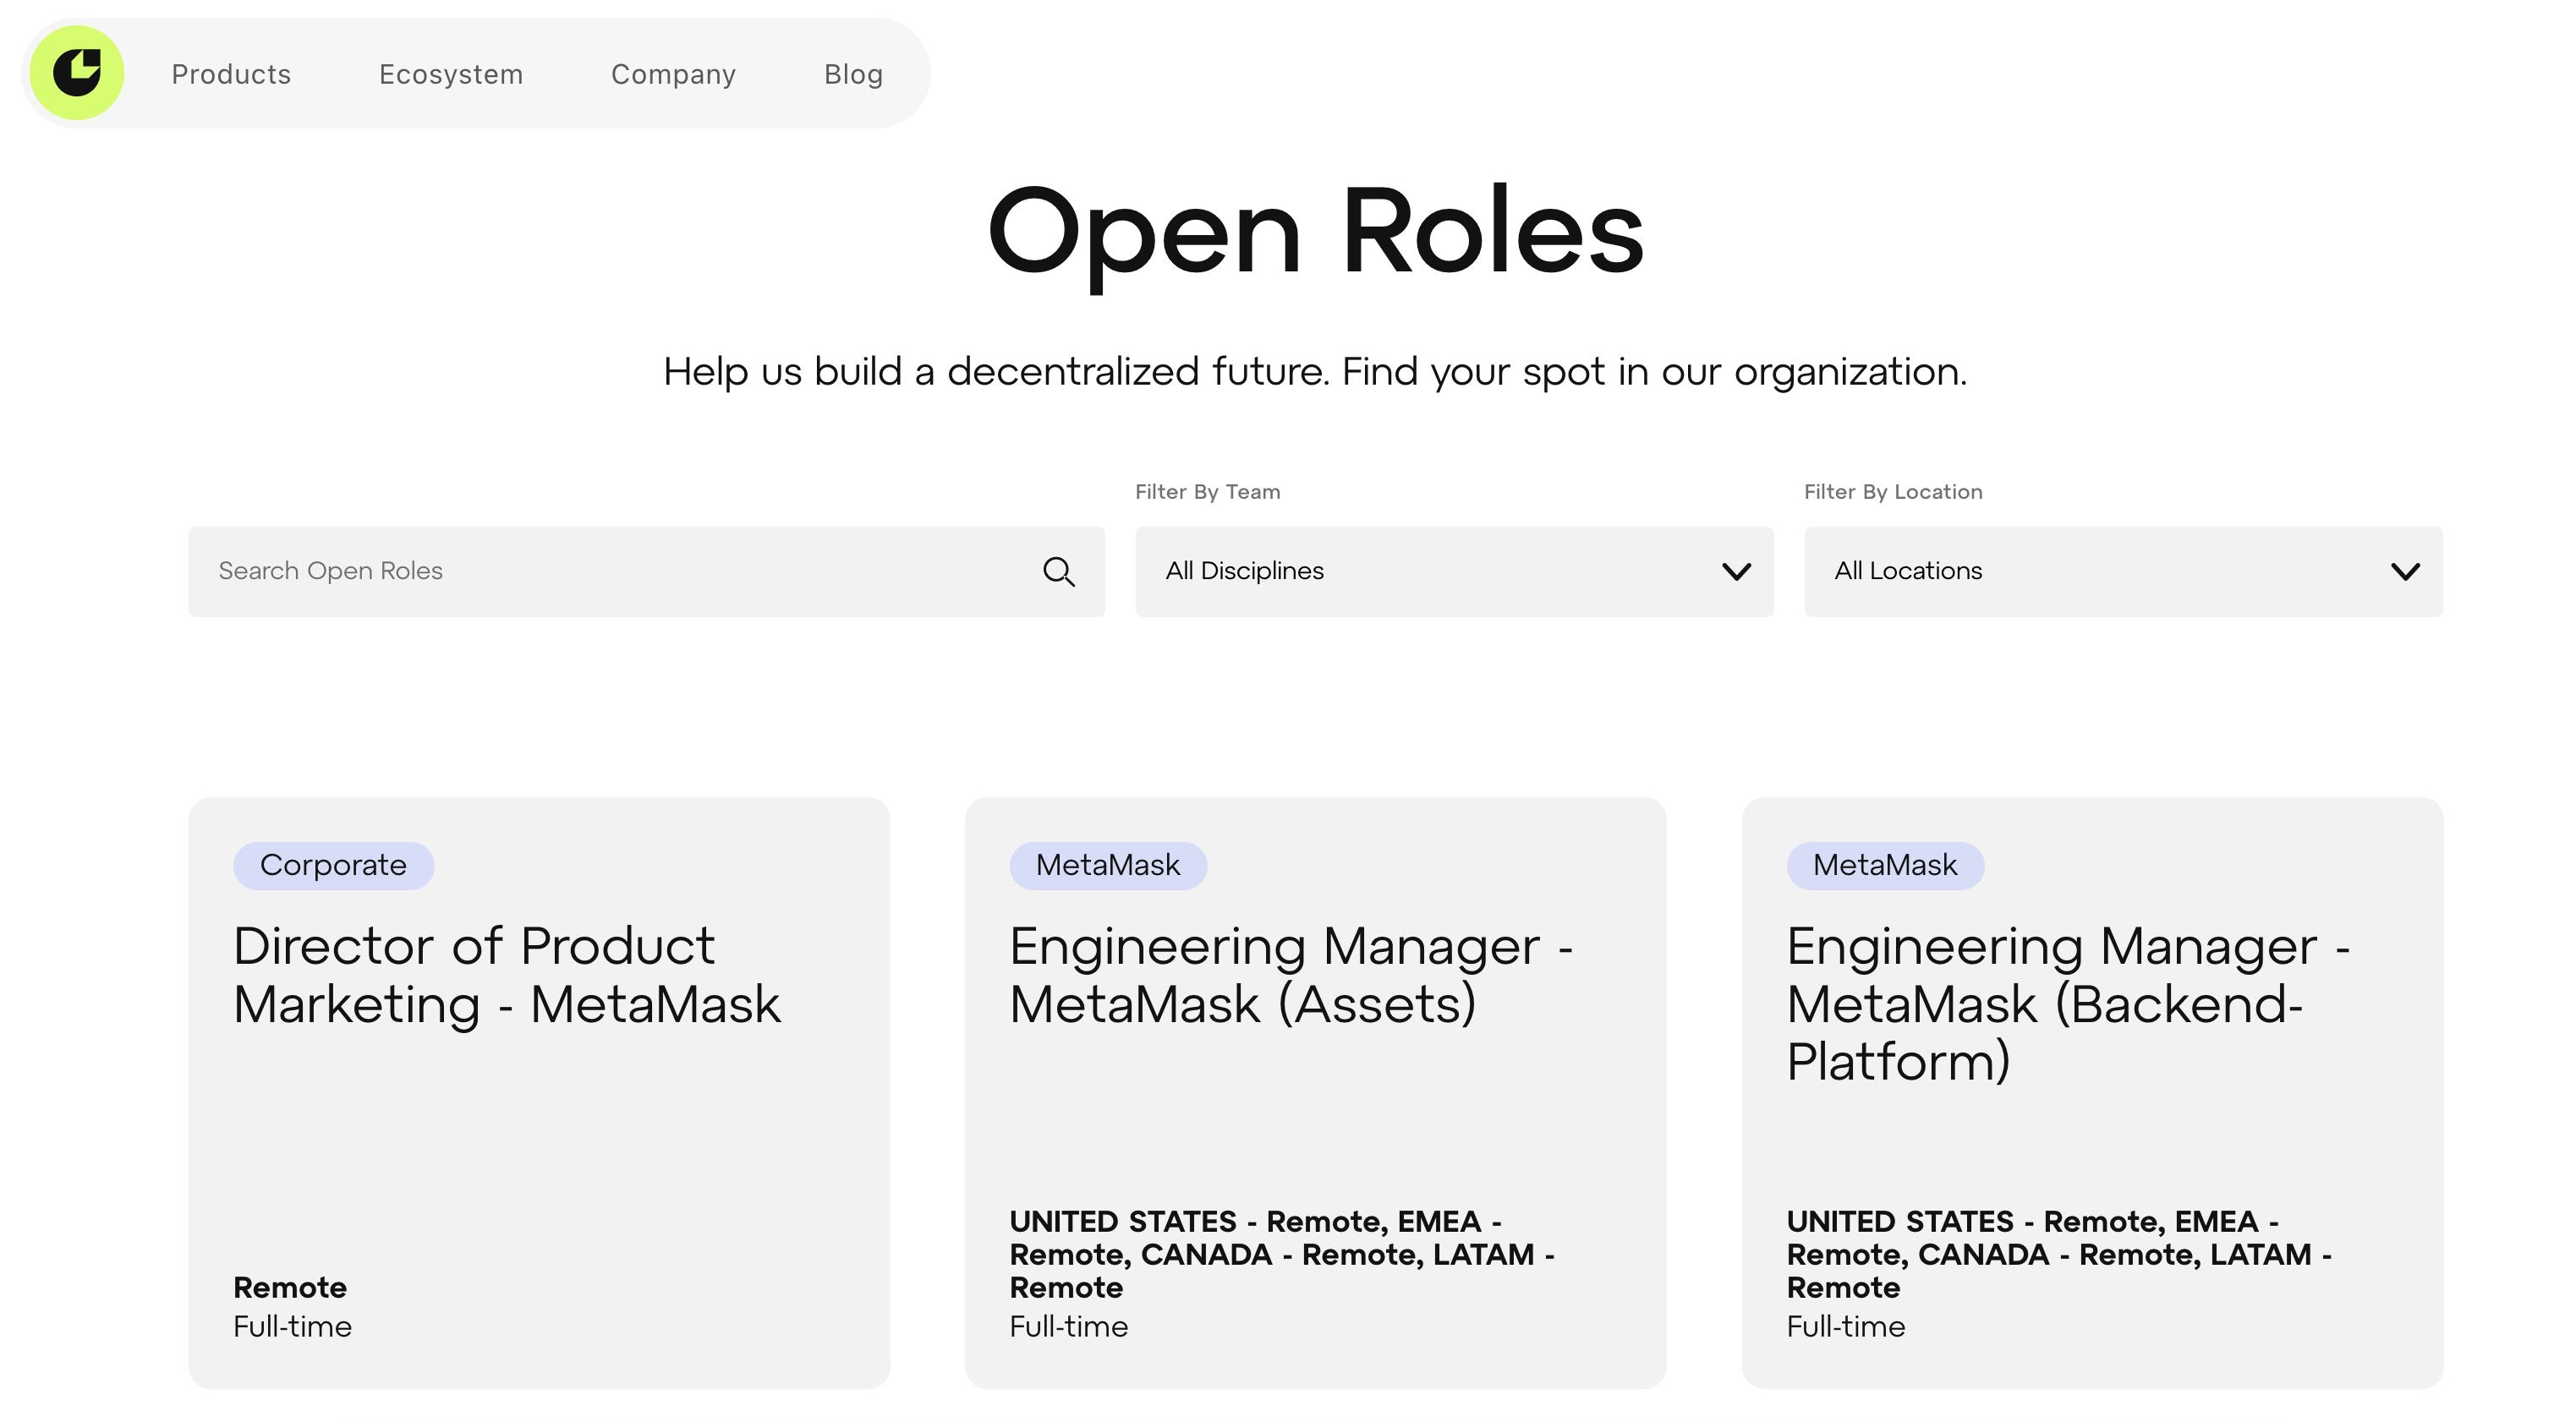This screenshot has height=1422, width=2576.
Task: Click MetaMask tag on Assets role card
Action: 1107,865
